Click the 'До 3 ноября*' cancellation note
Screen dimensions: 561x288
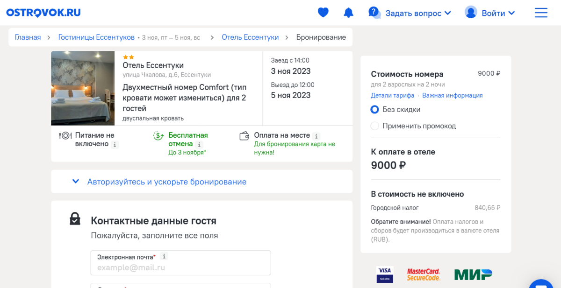click(x=187, y=153)
